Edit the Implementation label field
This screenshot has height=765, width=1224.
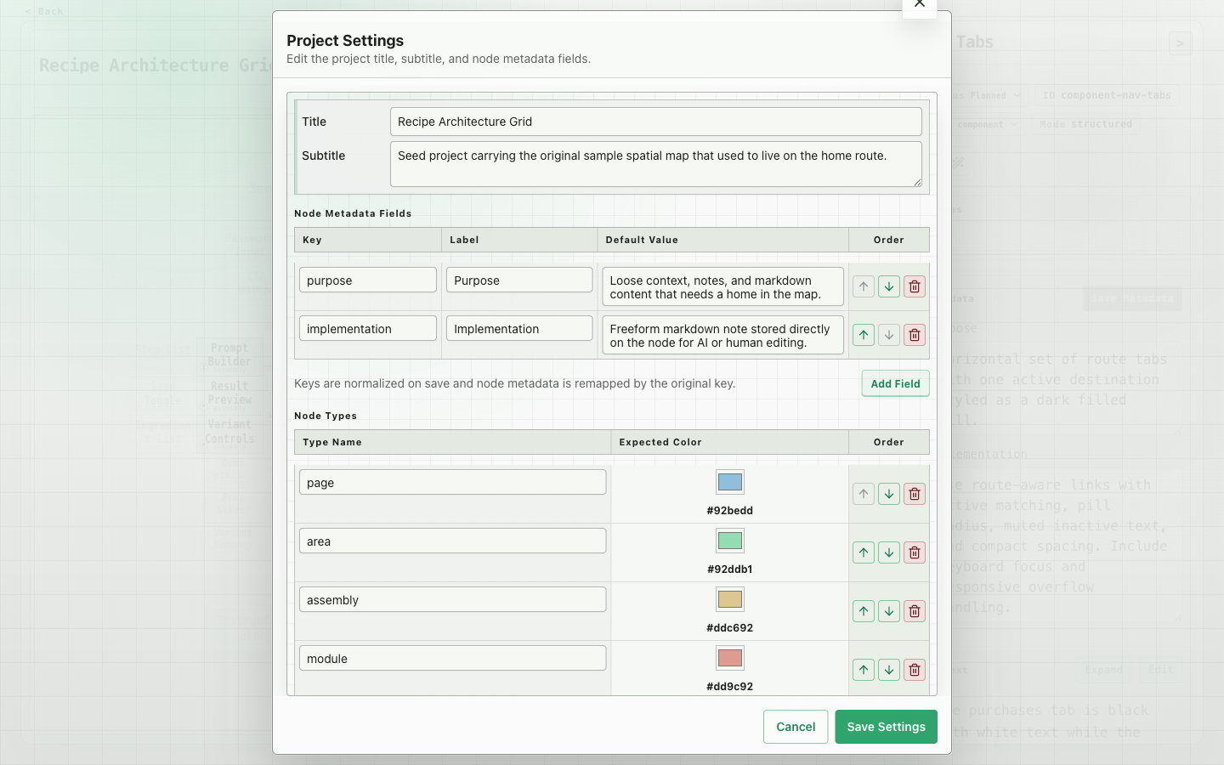[x=519, y=329]
